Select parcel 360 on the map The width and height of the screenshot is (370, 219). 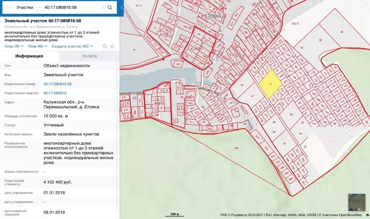(237, 148)
